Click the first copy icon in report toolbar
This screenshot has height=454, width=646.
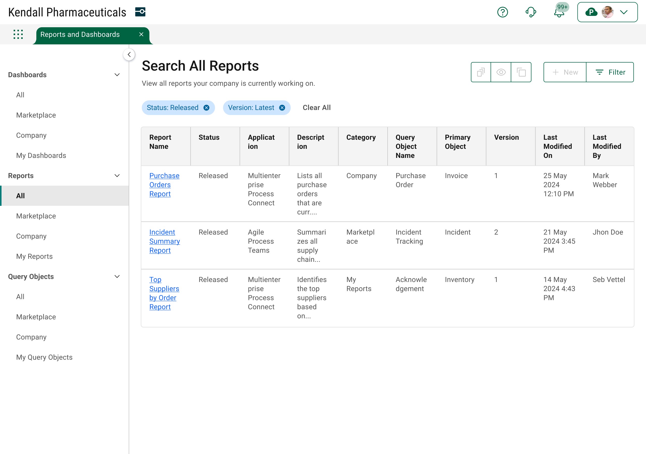click(481, 72)
